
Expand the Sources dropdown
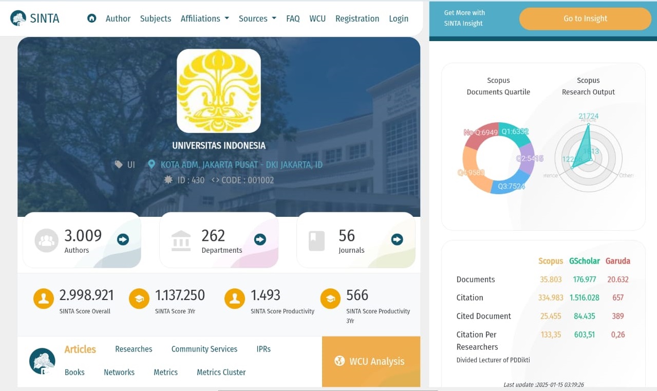pos(257,18)
